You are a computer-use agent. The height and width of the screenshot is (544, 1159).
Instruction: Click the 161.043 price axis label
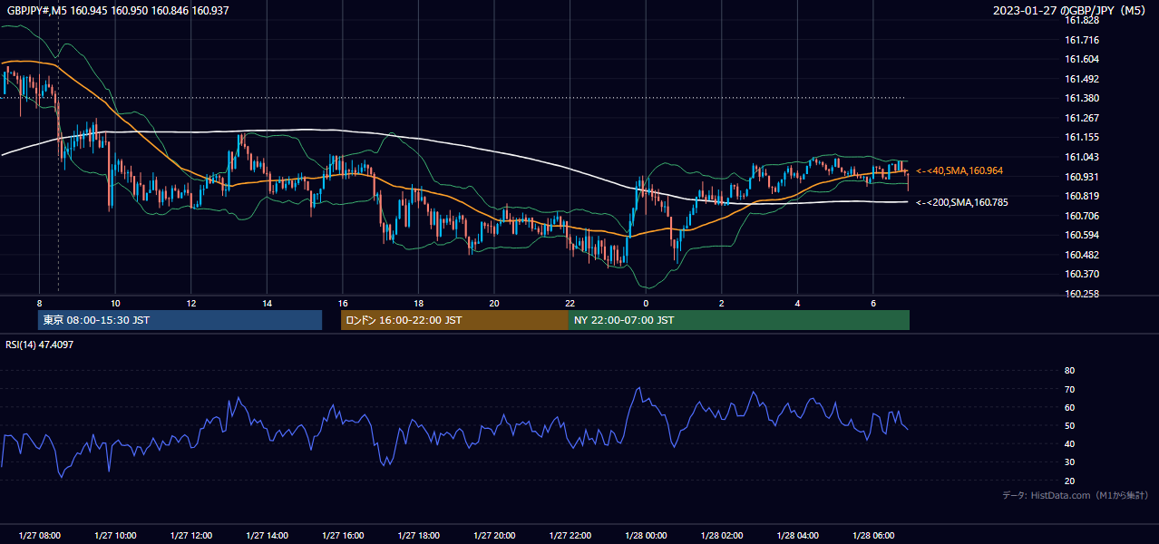[x=1081, y=157]
